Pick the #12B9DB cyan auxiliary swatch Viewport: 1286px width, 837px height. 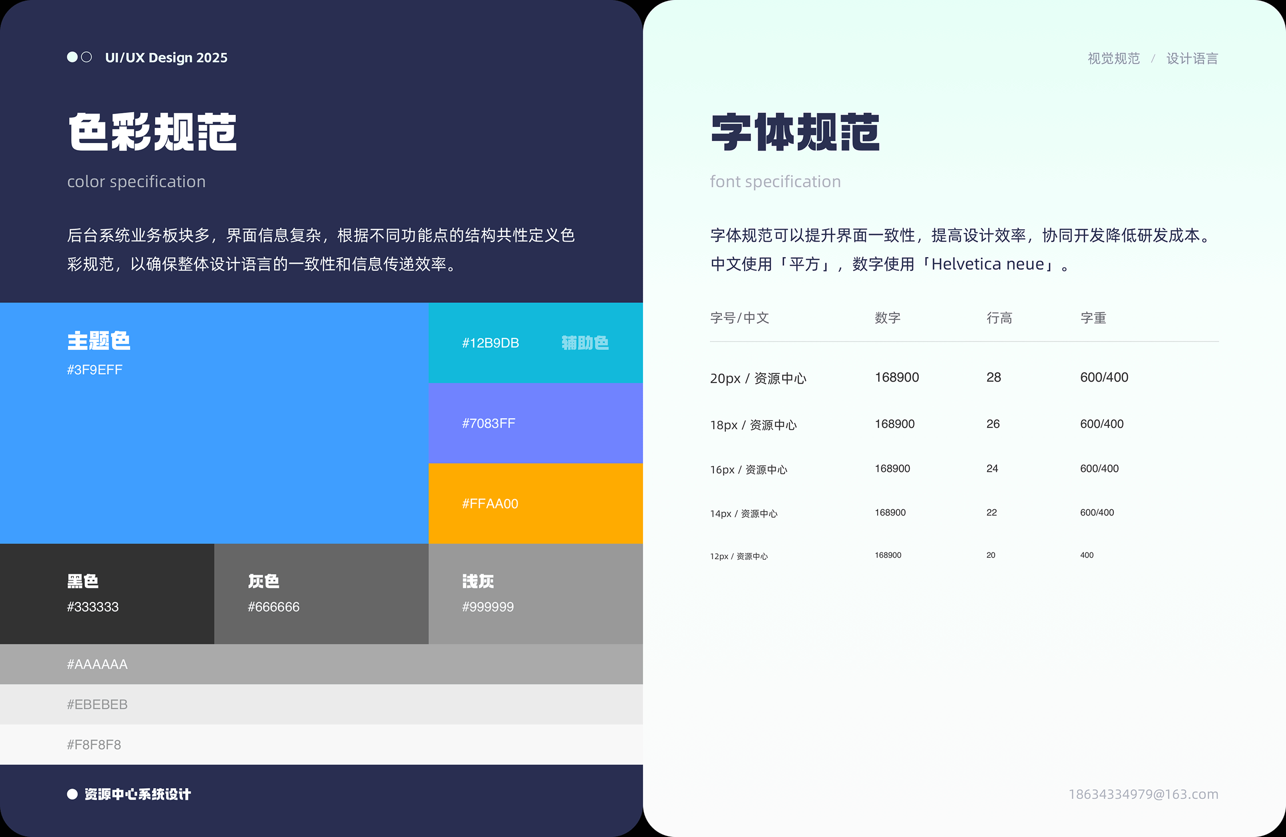pyautogui.click(x=535, y=343)
